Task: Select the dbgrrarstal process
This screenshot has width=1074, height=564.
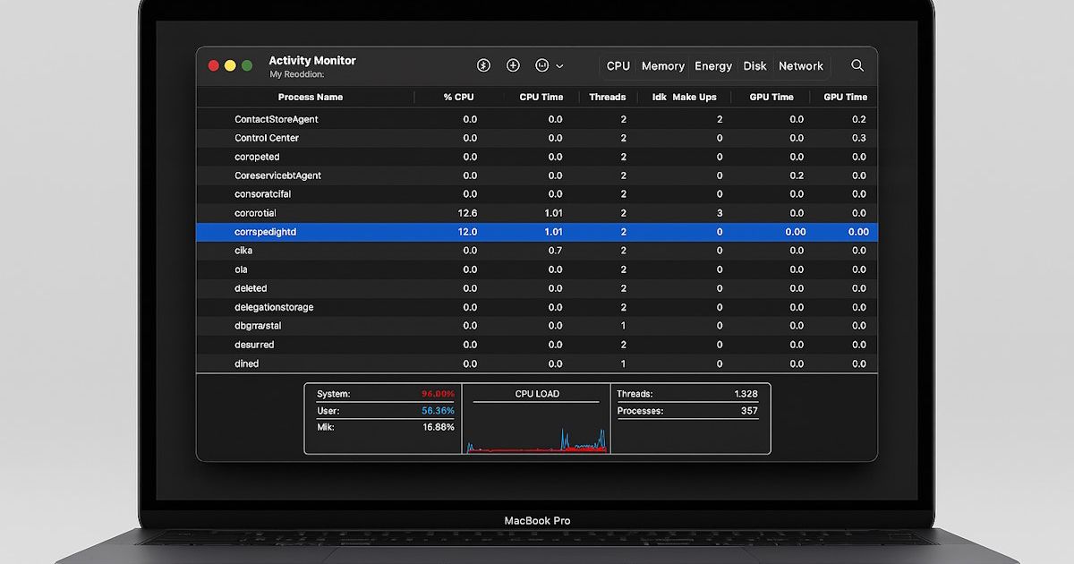Action: tap(537, 326)
